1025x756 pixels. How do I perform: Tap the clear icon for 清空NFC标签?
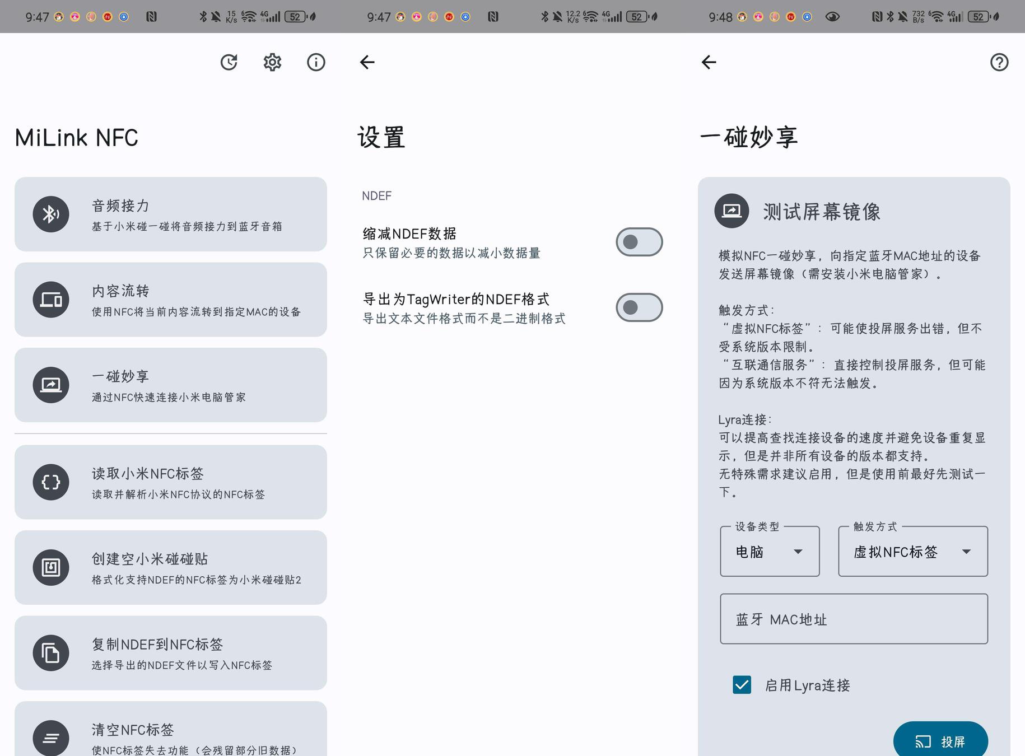coord(51,738)
